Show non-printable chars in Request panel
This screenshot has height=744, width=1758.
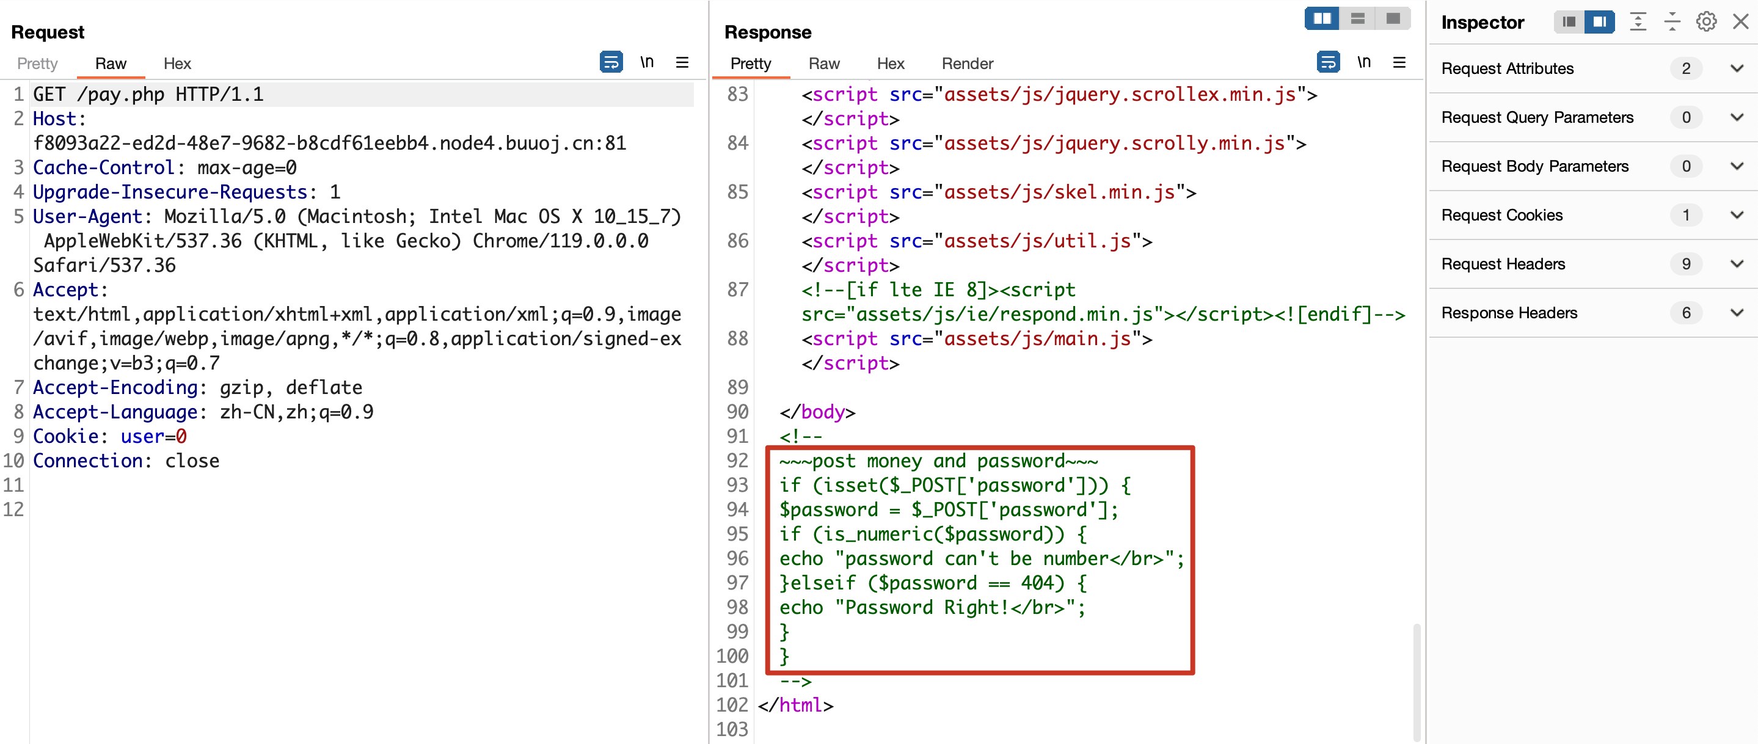(647, 62)
